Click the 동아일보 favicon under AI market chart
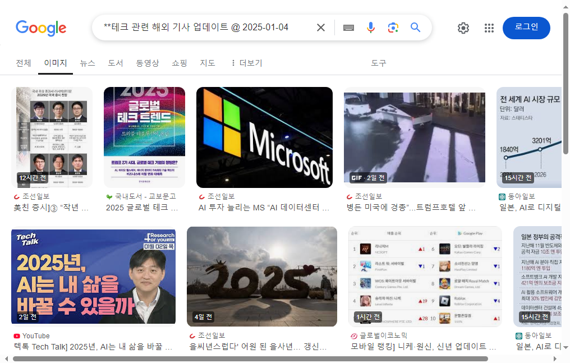 coord(502,197)
